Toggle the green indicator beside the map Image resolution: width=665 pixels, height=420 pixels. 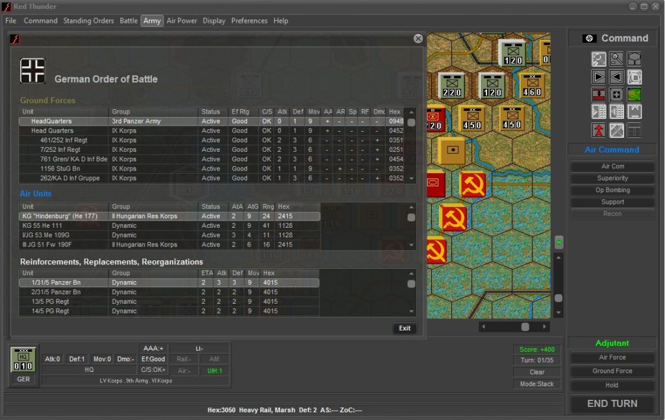tap(558, 243)
